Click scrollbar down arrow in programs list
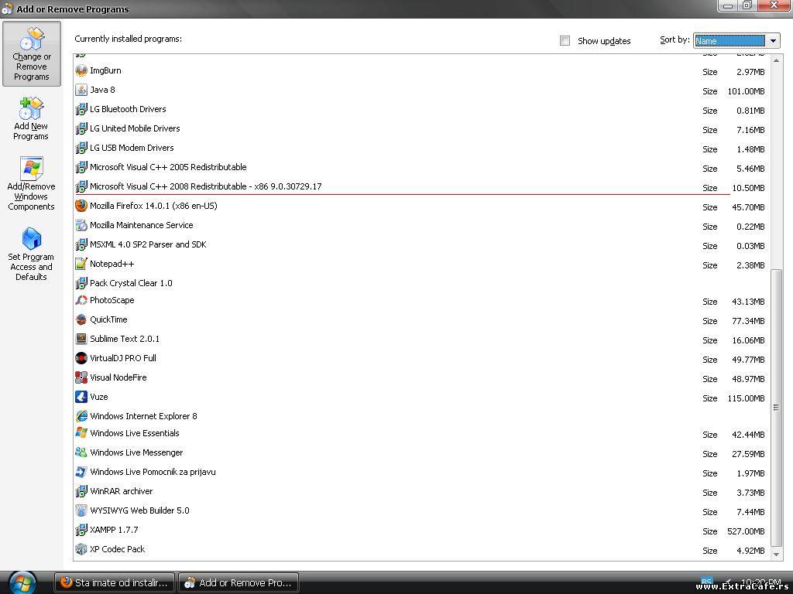The image size is (793, 594). [776, 554]
